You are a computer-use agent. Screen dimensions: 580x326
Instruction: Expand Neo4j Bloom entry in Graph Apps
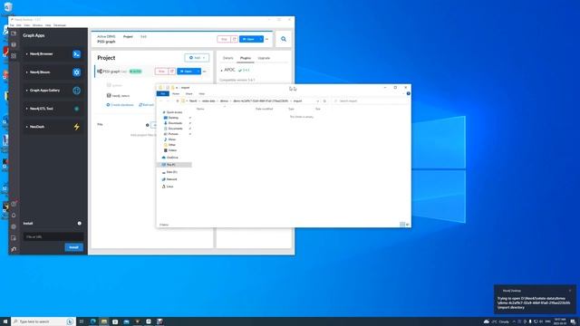coord(26,72)
